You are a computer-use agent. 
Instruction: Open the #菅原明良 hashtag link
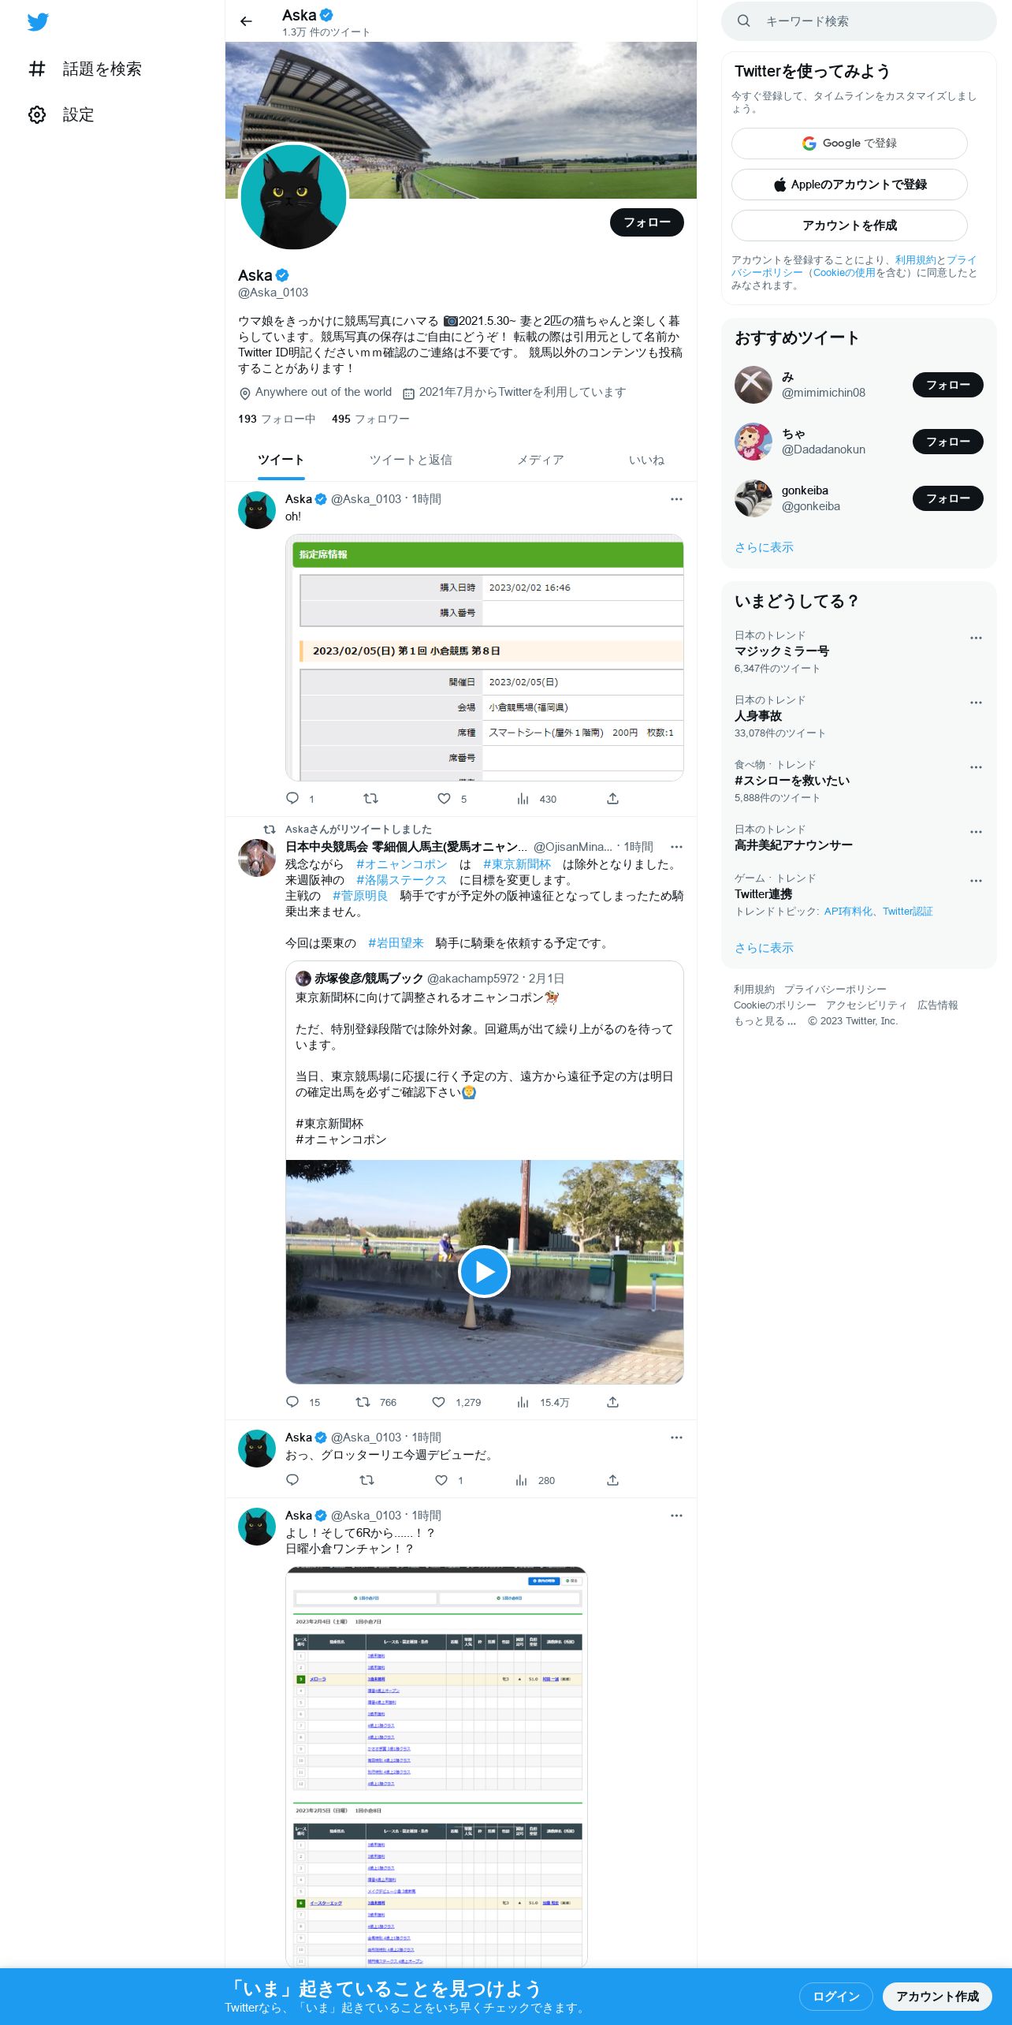360,896
